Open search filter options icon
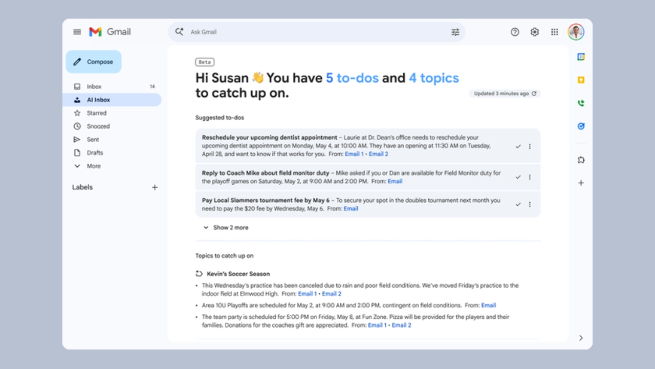This screenshot has height=369, width=655. [x=455, y=32]
